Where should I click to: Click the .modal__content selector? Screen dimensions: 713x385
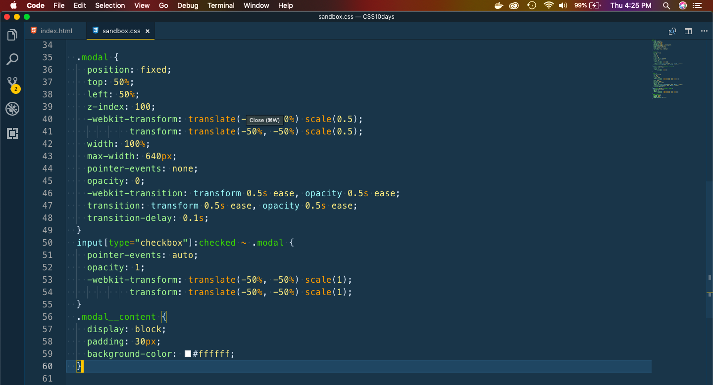click(116, 317)
